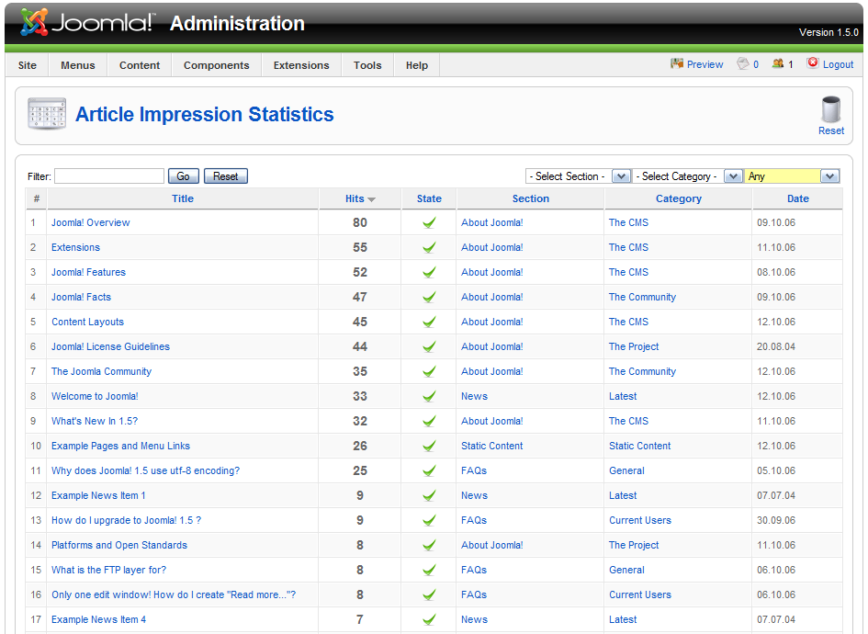Open Why does Joomla! use utf-8 article
868x634 pixels.
(x=146, y=470)
